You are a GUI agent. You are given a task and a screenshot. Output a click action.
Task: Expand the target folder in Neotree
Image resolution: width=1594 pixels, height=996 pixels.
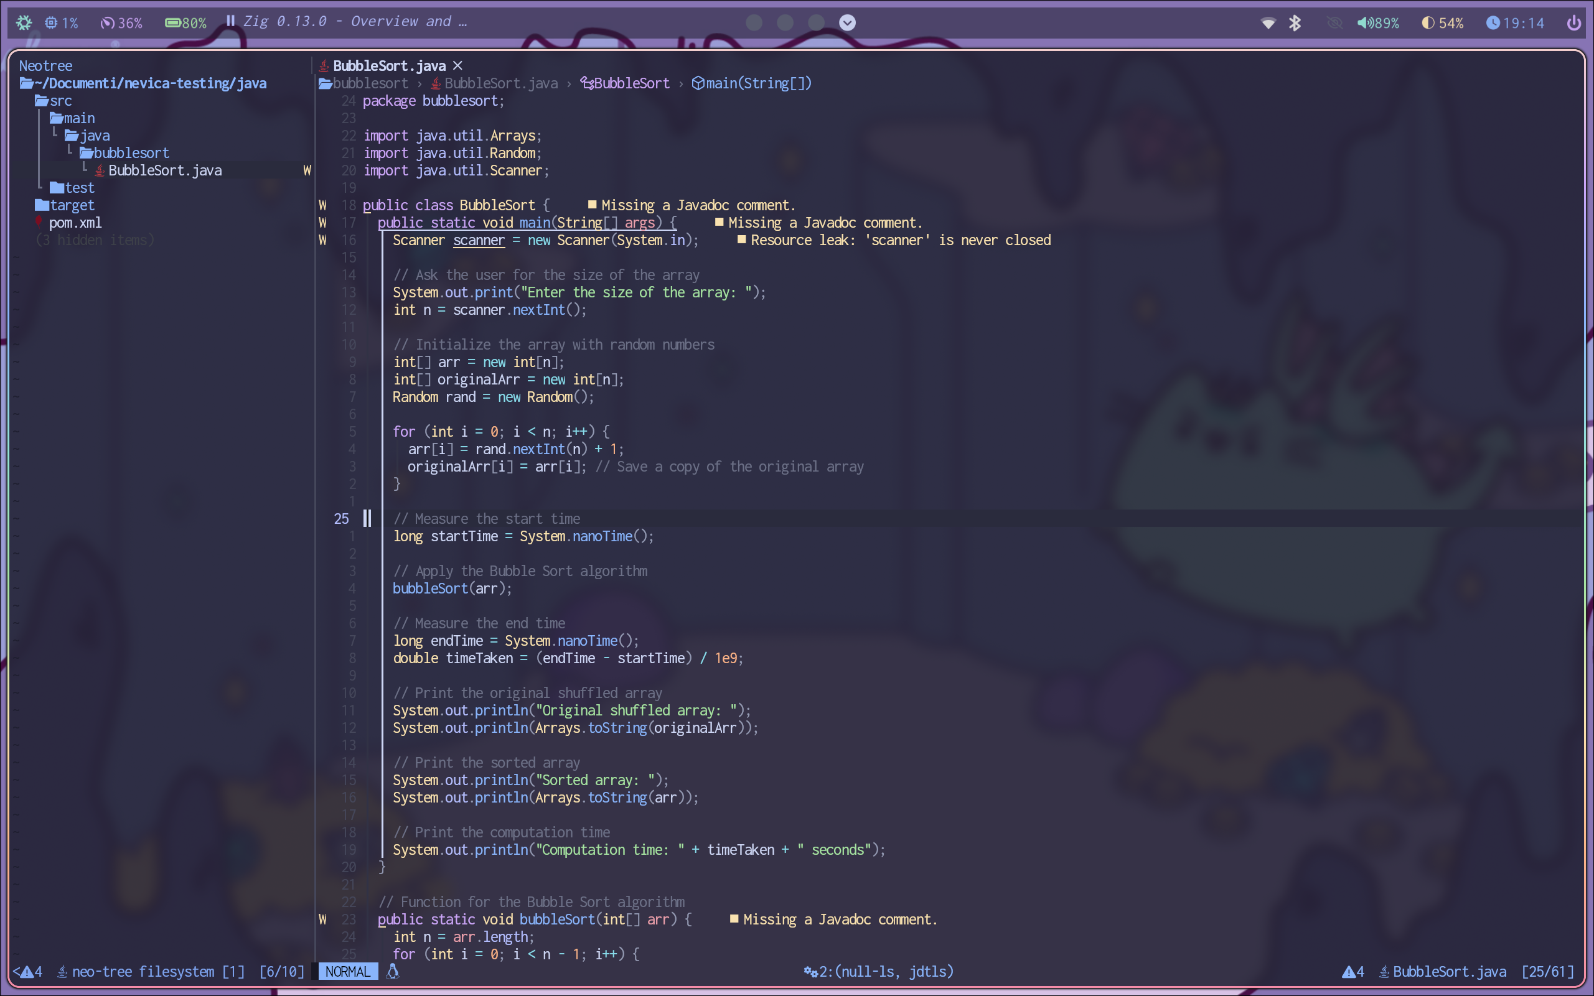pos(65,205)
